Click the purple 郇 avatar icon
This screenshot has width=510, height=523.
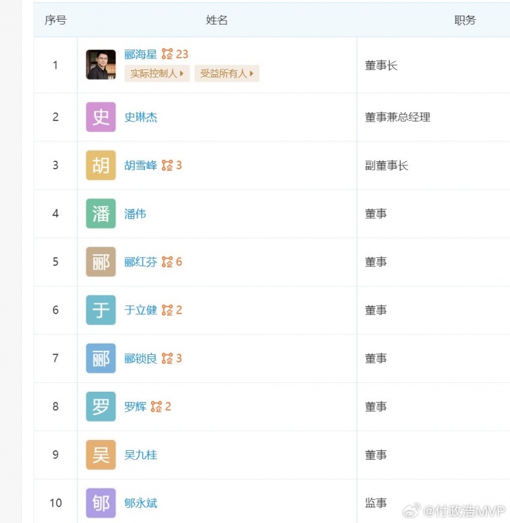101,503
